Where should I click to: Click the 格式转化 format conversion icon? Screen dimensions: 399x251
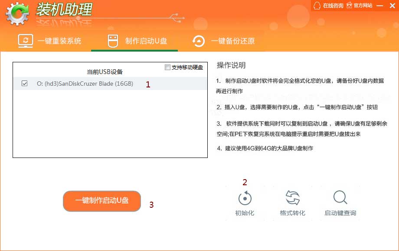293,198
